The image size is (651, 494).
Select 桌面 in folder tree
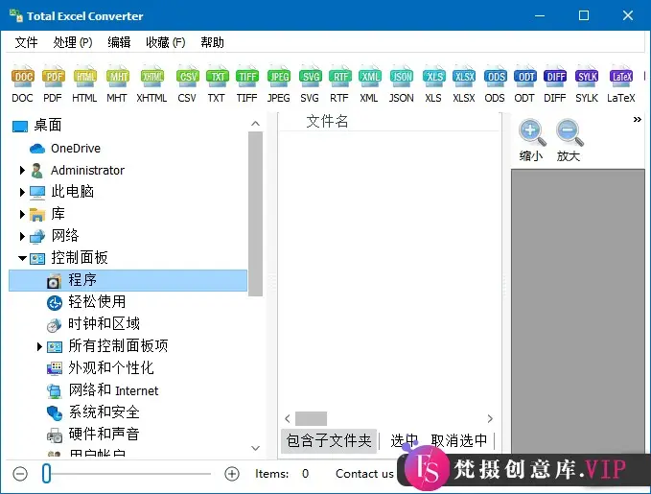tap(48, 125)
